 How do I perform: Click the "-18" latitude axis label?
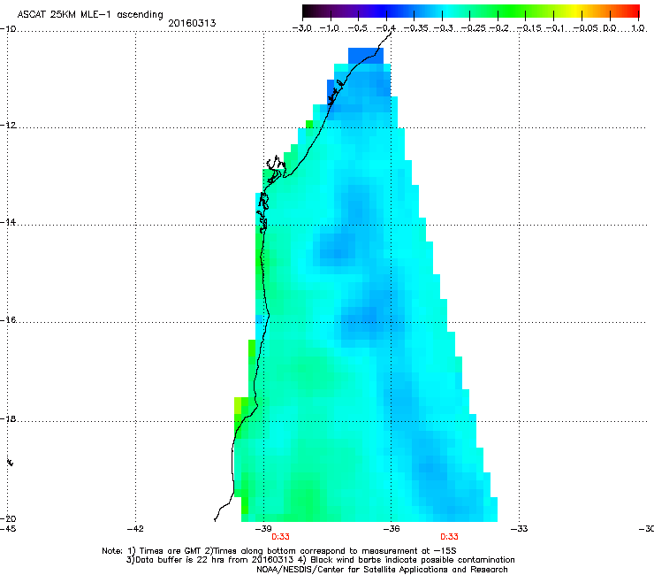click(x=8, y=418)
